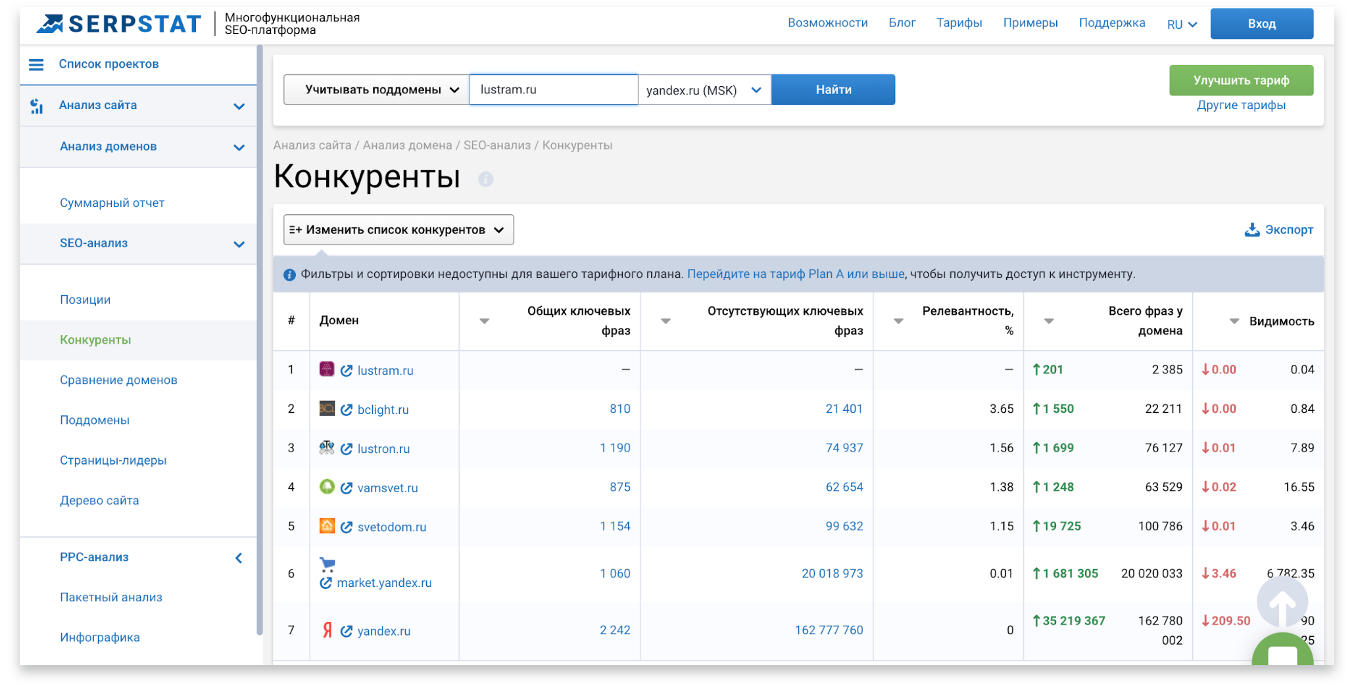Open lustron.ru external link icon
1354x698 pixels.
click(347, 449)
